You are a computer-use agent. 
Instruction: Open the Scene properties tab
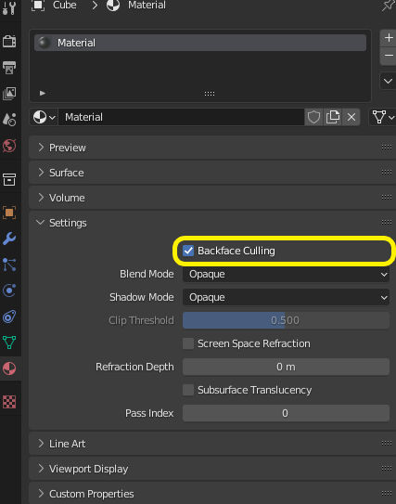point(9,120)
